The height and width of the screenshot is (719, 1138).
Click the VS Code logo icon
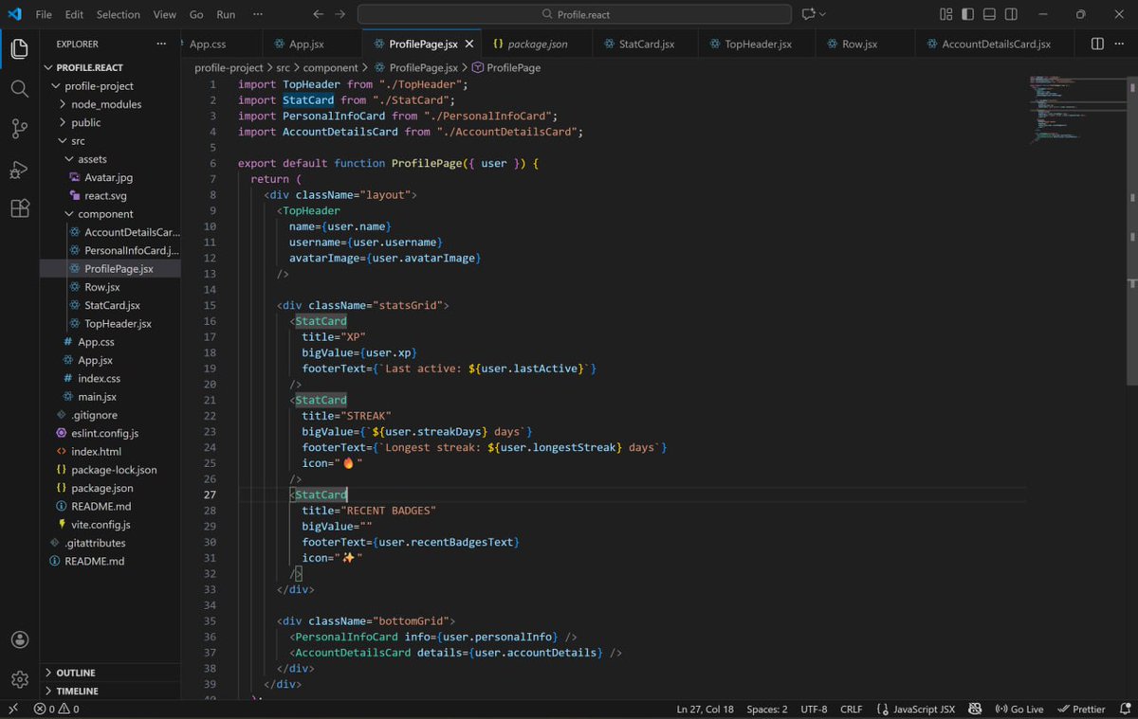pos(14,14)
